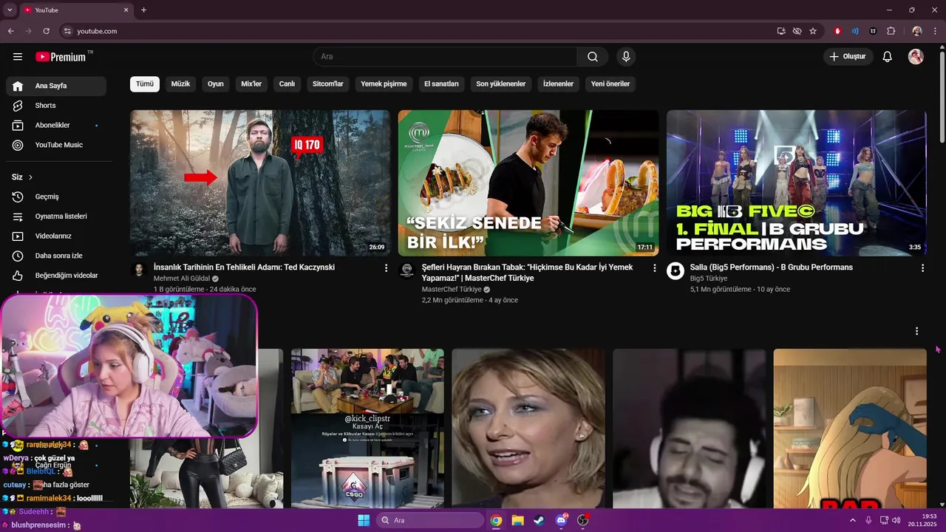Open Oynatma listeleri in the sidebar
946x532 pixels.
coord(56,216)
